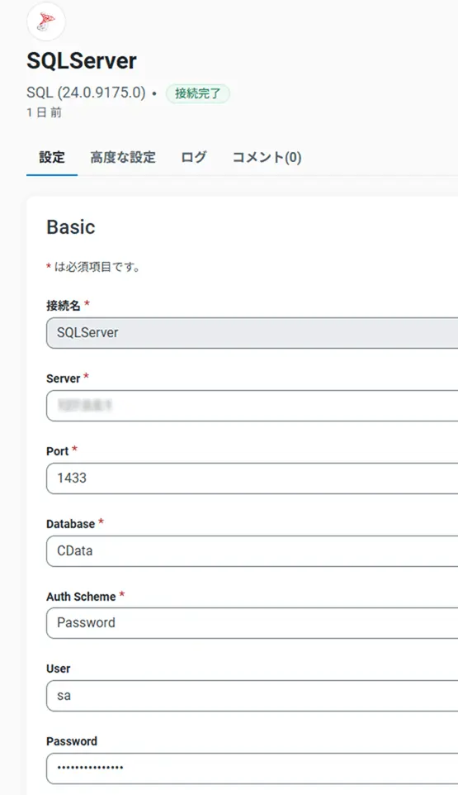The height and width of the screenshot is (795, 458).
Task: Click the 接続名 field label
Action: (x=64, y=305)
